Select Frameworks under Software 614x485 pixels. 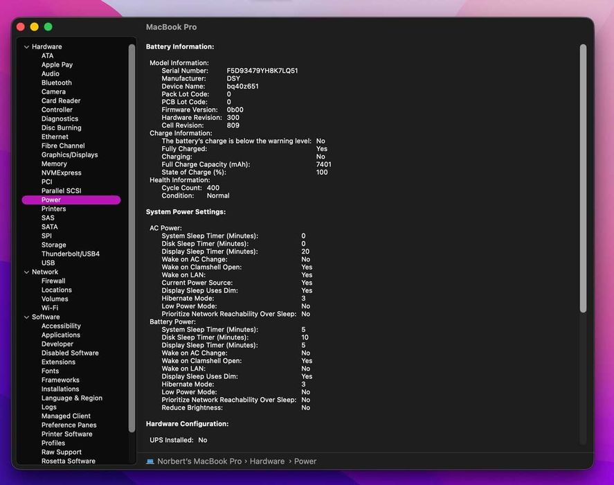[x=60, y=380]
